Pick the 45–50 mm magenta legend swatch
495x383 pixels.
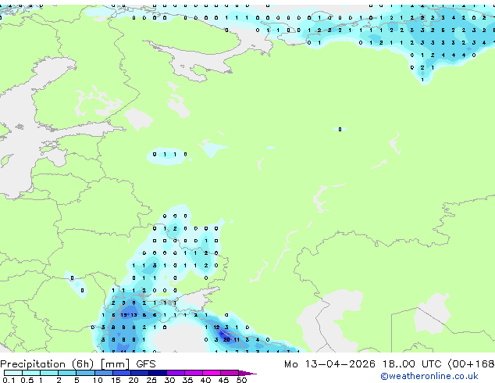click(230, 373)
